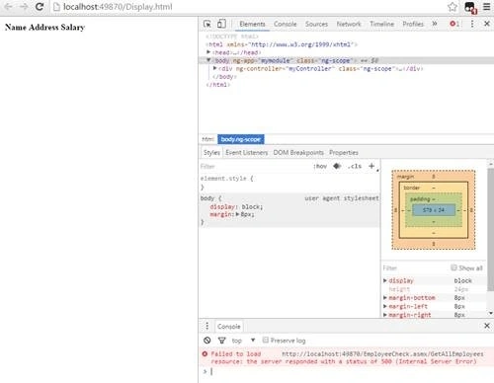
Task: Click the red error icon in console message
Action: 205,354
